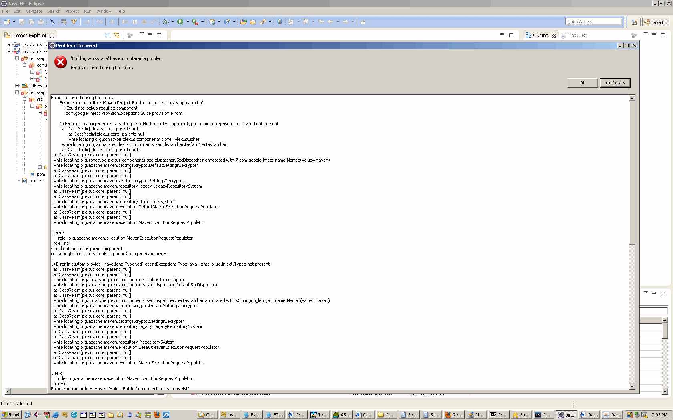Click the Print icon in the toolbar
Image resolution: width=673 pixels, height=420 pixels.
click(x=41, y=22)
